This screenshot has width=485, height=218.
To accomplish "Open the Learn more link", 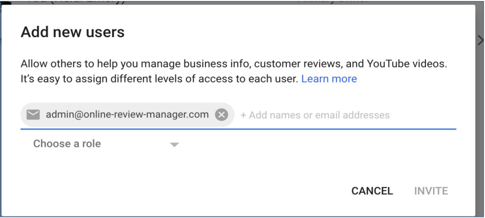I will (329, 79).
